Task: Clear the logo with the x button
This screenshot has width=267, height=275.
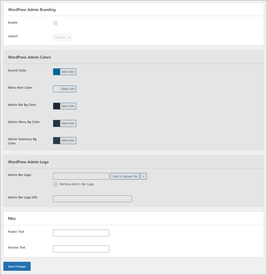Action: coord(144,176)
